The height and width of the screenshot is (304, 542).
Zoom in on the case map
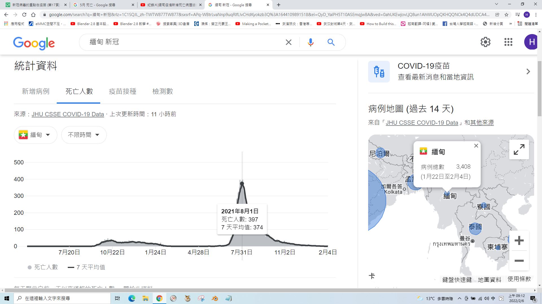(519, 240)
